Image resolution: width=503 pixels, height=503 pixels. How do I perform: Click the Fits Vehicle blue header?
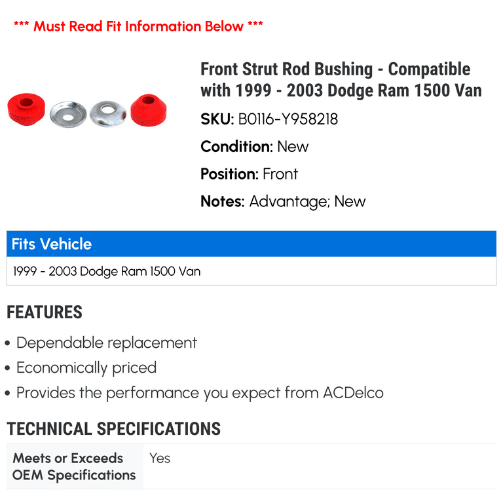tap(251, 244)
